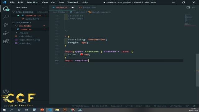The image size is (199, 112).
Task: Open the Edit menu
Action: point(20,2)
